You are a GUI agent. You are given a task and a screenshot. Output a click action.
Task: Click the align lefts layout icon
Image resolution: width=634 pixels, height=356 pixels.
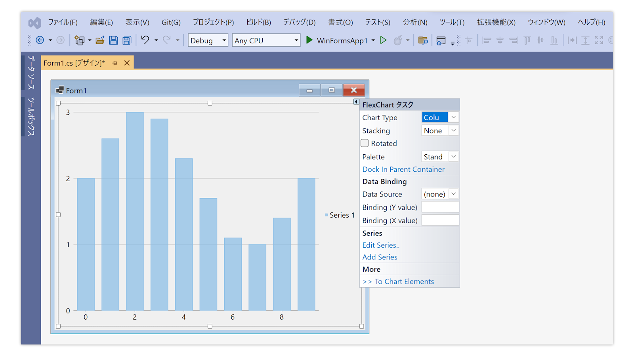487,40
